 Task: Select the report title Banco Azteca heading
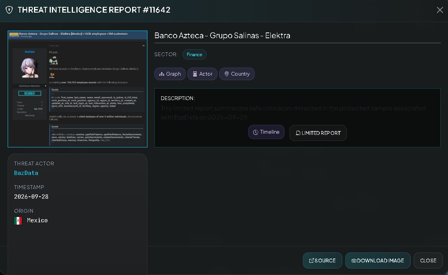point(222,36)
